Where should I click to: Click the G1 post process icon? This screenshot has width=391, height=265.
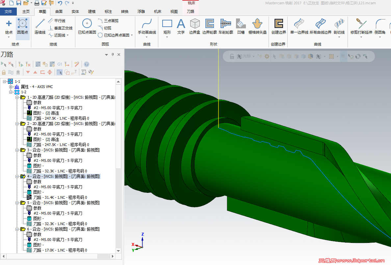pyautogui.click(x=60, y=64)
